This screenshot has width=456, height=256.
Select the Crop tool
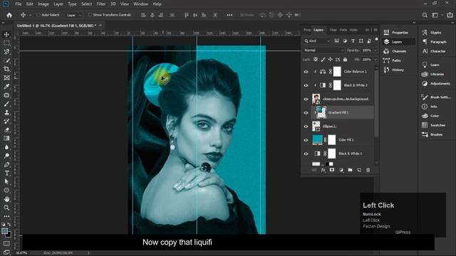[6, 69]
